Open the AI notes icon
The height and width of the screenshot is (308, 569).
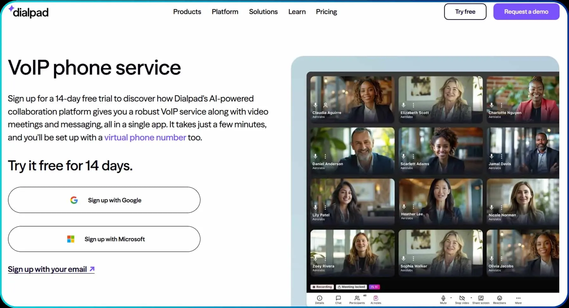coord(376,298)
